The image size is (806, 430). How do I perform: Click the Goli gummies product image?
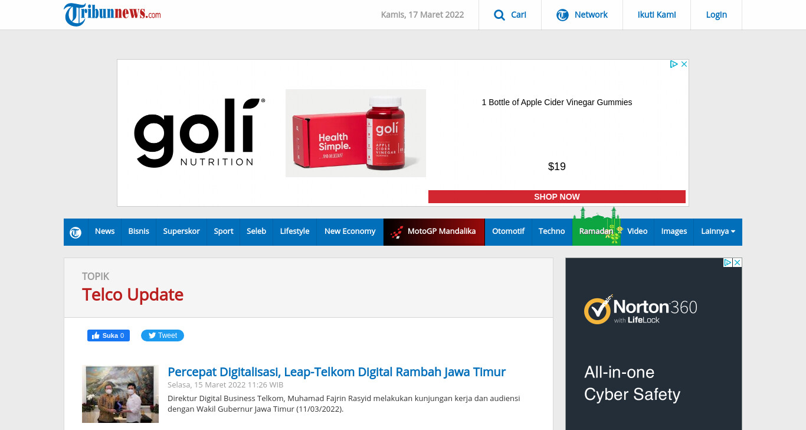356,133
